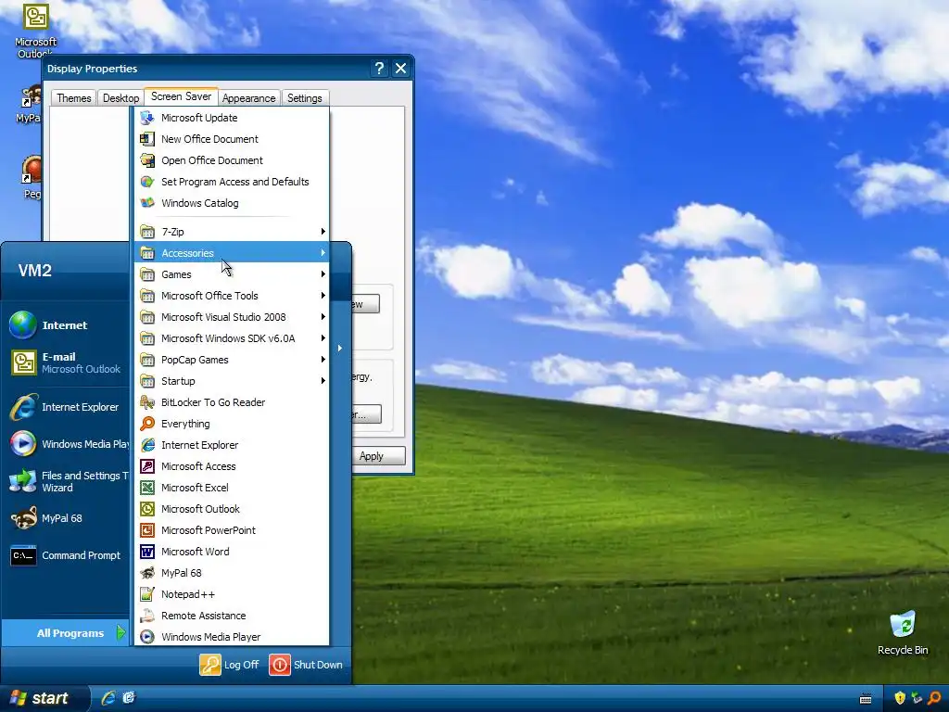Click Internet Explorer quick launch icon
The height and width of the screenshot is (712, 949).
tap(108, 698)
